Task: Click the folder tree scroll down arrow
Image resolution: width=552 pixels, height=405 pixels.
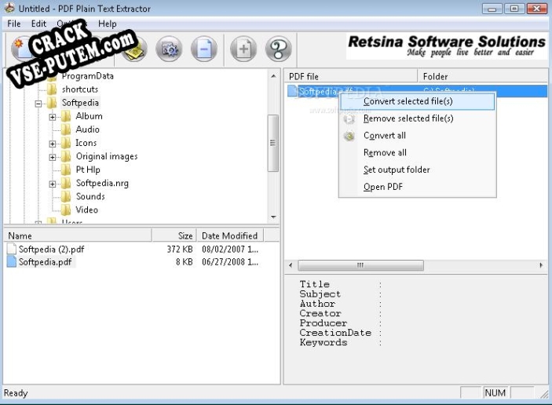Action: [273, 217]
